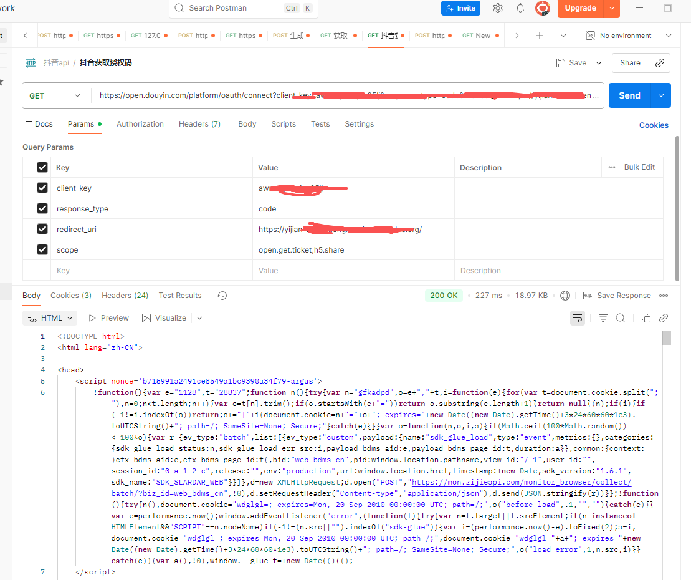Toggle word wrap in response body
Image resolution: width=691 pixels, height=580 pixels.
(578, 318)
